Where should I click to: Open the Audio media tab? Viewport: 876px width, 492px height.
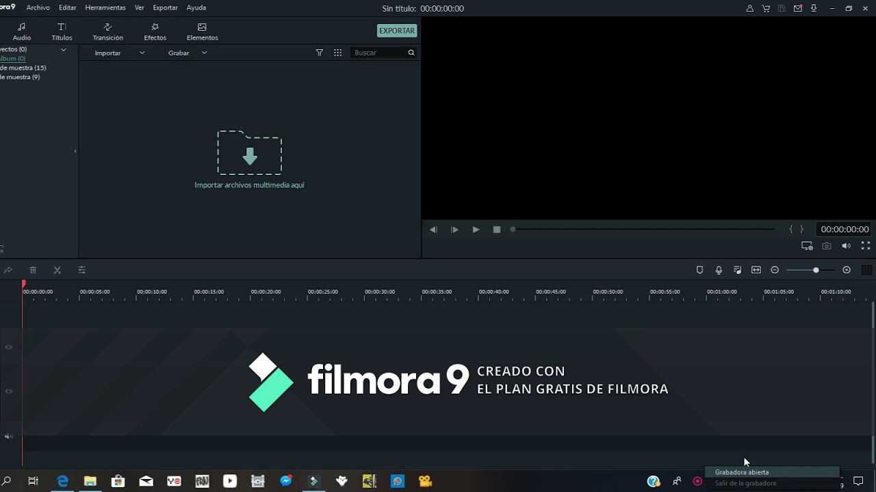coord(22,31)
